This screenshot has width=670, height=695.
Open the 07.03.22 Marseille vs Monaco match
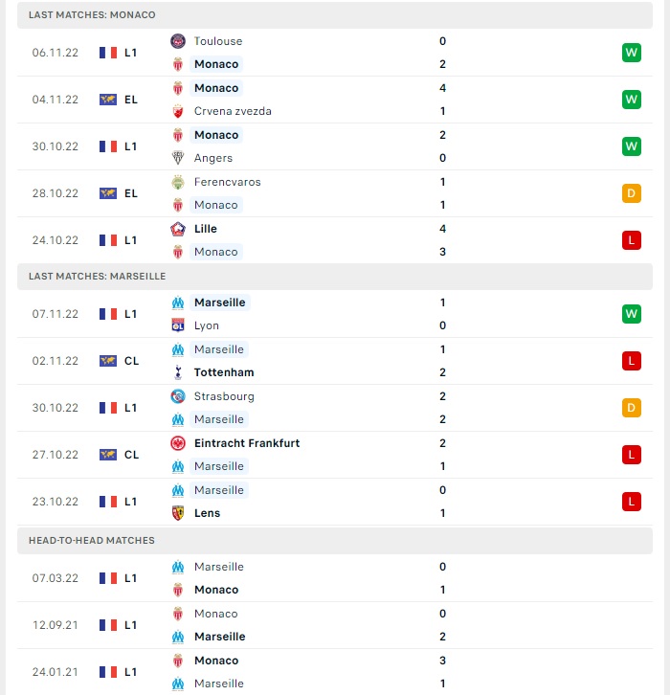[335, 578]
